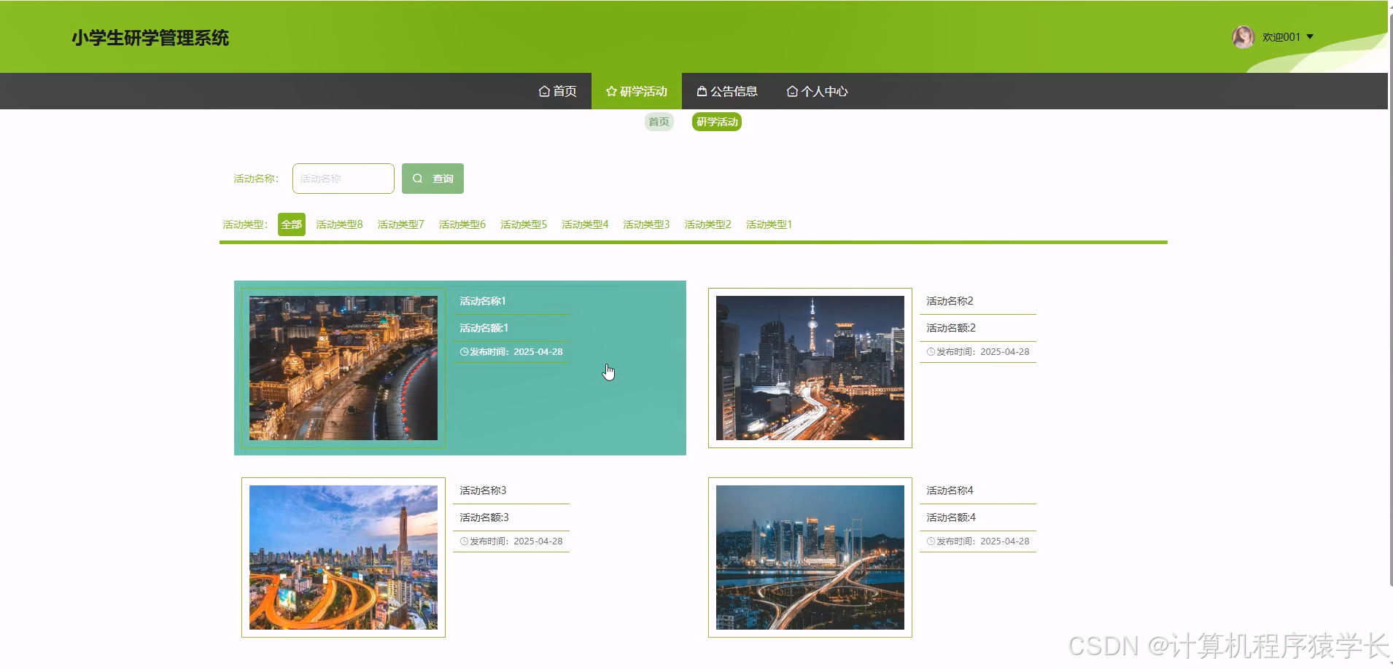The width and height of the screenshot is (1393, 669).
Task: Click the 活动名额:3 text
Action: point(484,517)
